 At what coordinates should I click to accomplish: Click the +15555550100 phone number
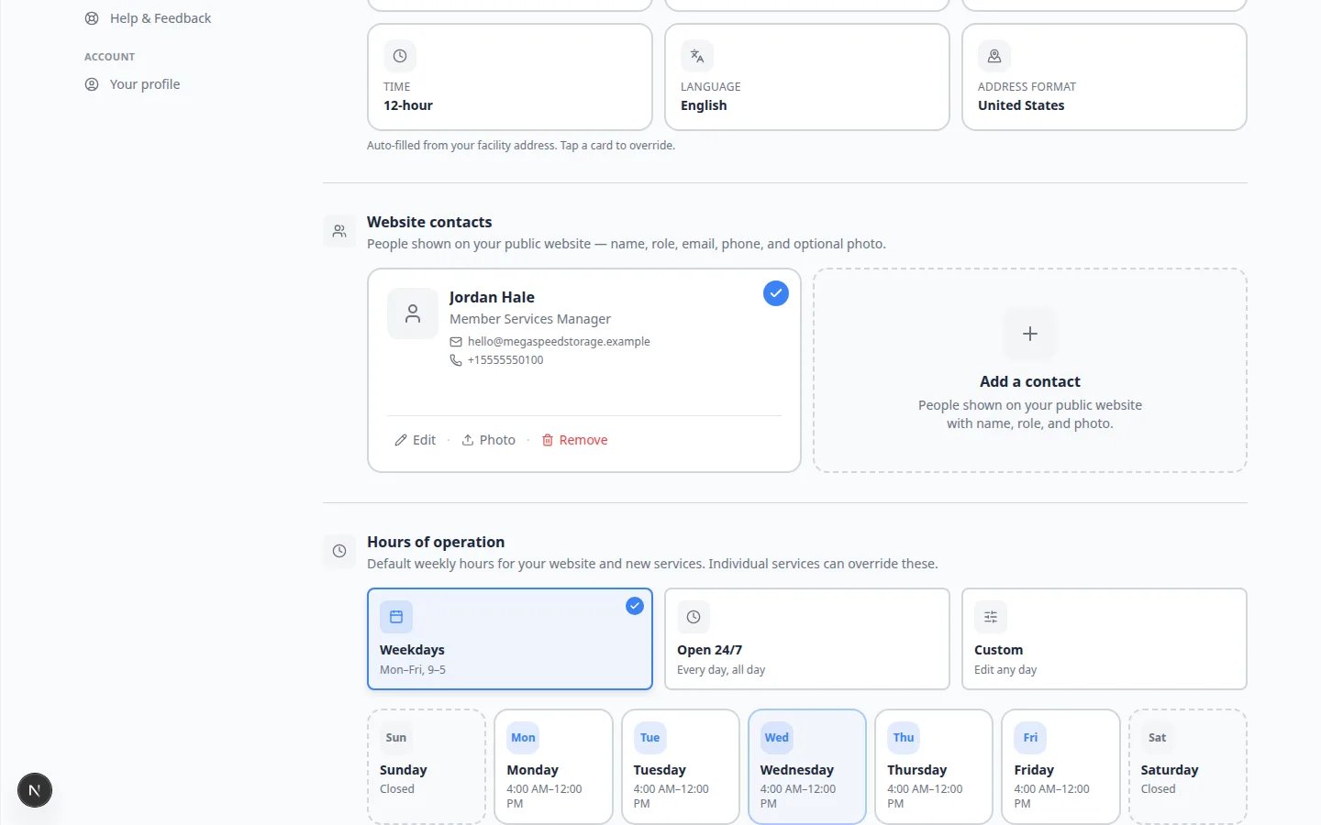pyautogui.click(x=505, y=360)
